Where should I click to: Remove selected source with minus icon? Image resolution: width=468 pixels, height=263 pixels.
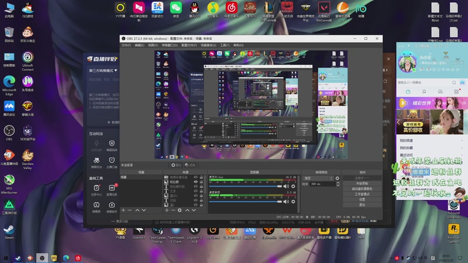point(173,210)
